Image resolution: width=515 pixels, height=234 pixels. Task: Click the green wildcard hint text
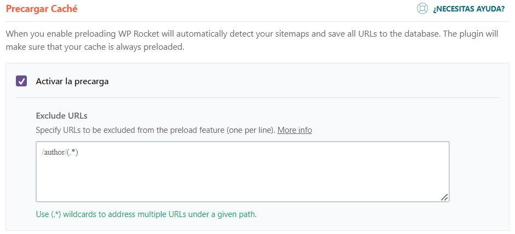pyautogui.click(x=146, y=214)
